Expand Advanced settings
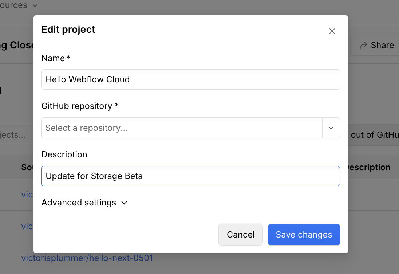 point(84,203)
